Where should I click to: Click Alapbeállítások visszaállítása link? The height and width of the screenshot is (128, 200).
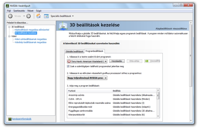[x=171, y=29]
